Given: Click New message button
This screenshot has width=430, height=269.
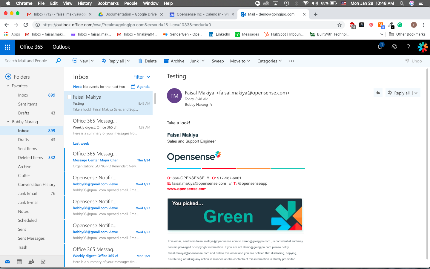Looking at the screenshot, I should 80,61.
